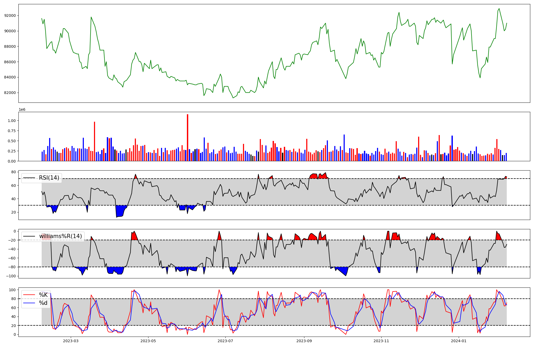Click the black line sample beside williams%R(14)
The width and height of the screenshot is (534, 347).
pyautogui.click(x=29, y=236)
